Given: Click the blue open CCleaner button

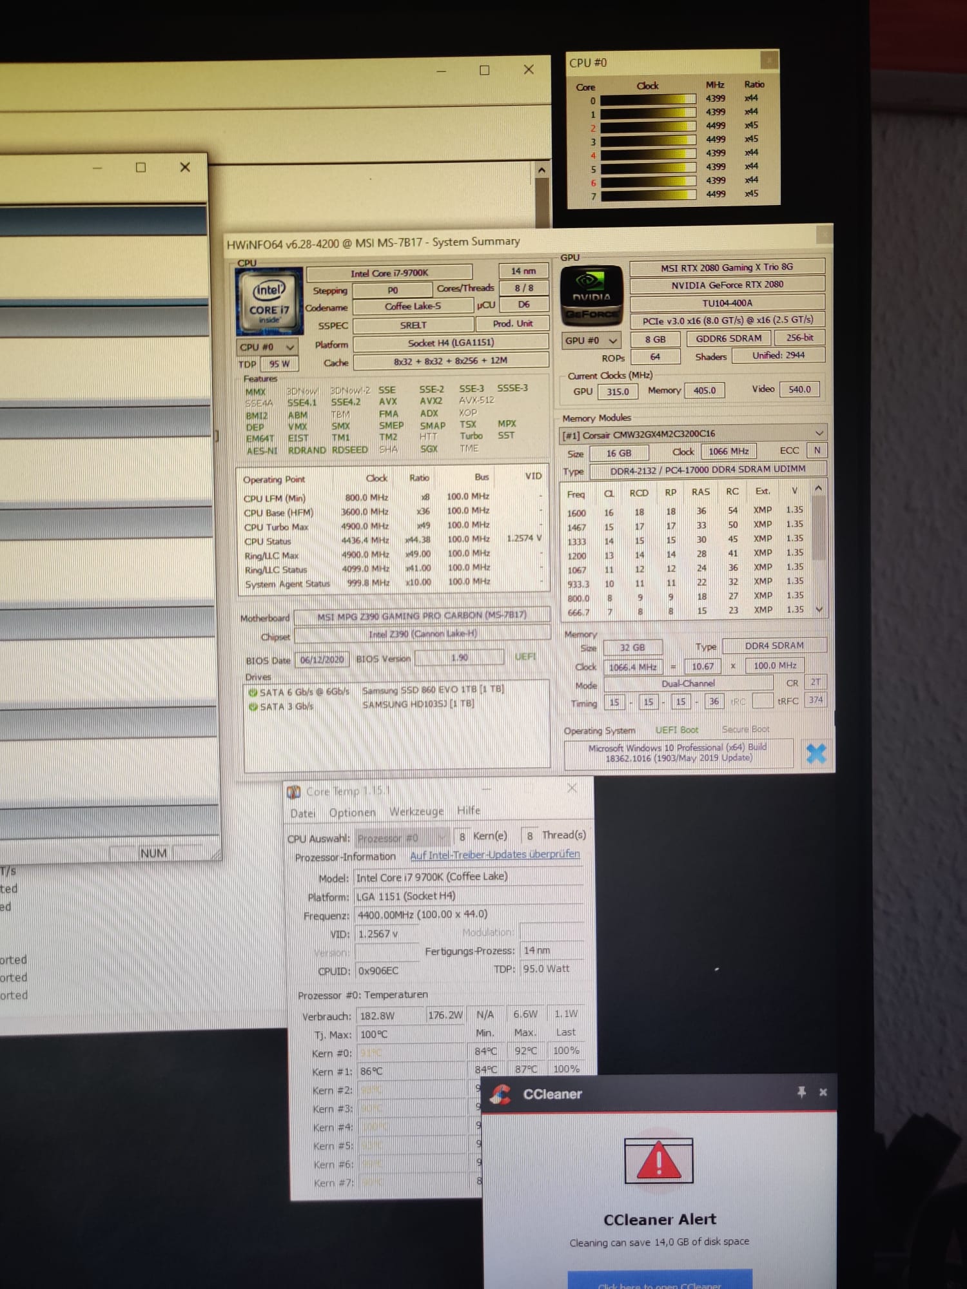Looking at the screenshot, I should (x=659, y=1279).
